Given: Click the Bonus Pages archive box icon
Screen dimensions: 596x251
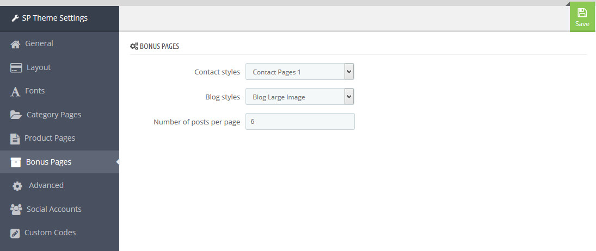Looking at the screenshot, I should [16, 162].
